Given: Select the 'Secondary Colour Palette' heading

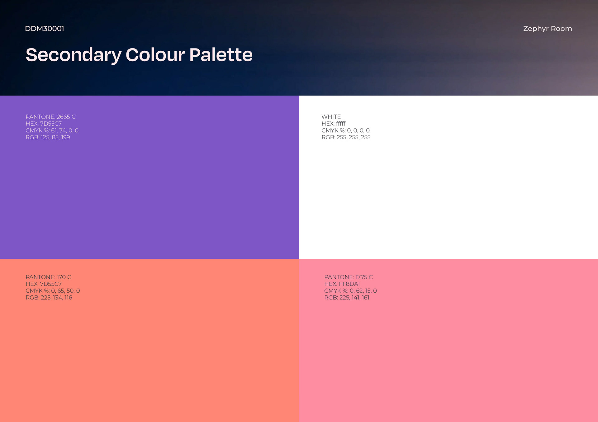Looking at the screenshot, I should point(139,55).
